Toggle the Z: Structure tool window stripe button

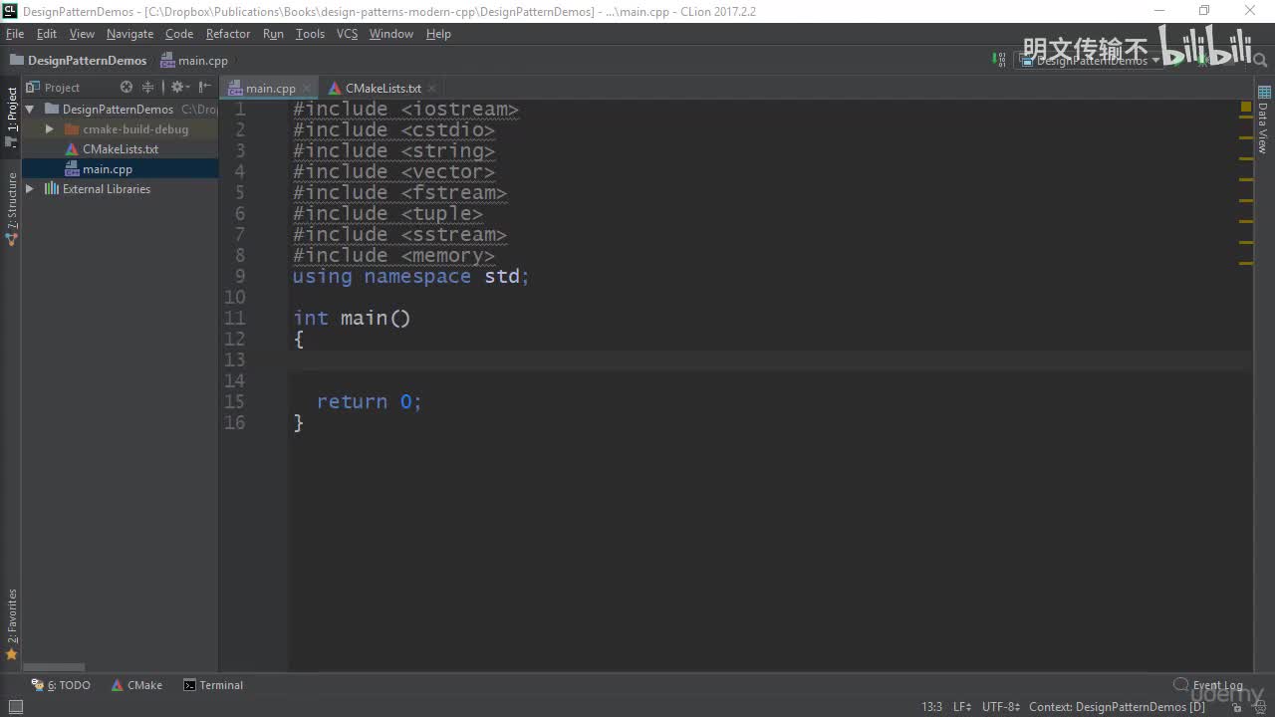point(12,207)
